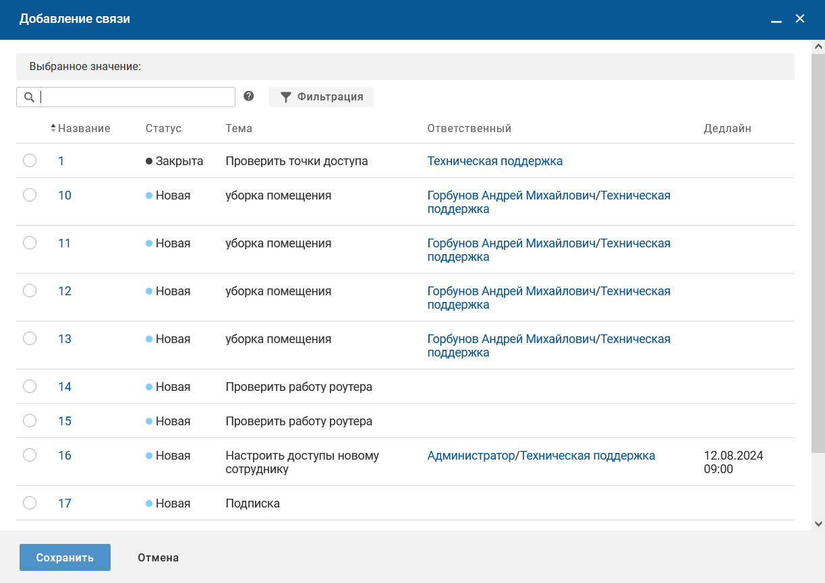Select the radio button for record 14
Viewport: 825px width, 583px height.
tap(30, 386)
